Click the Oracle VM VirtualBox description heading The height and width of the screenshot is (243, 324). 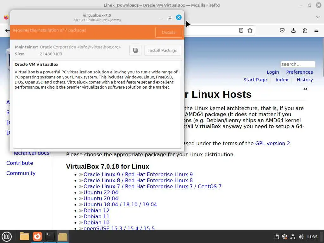click(36, 64)
